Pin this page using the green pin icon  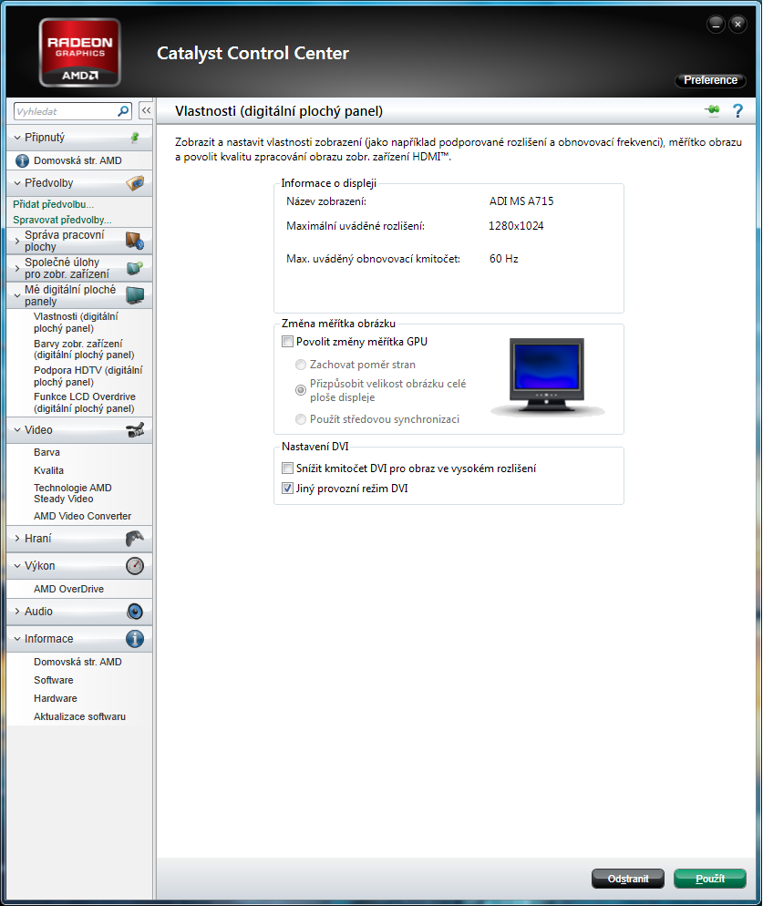(713, 109)
